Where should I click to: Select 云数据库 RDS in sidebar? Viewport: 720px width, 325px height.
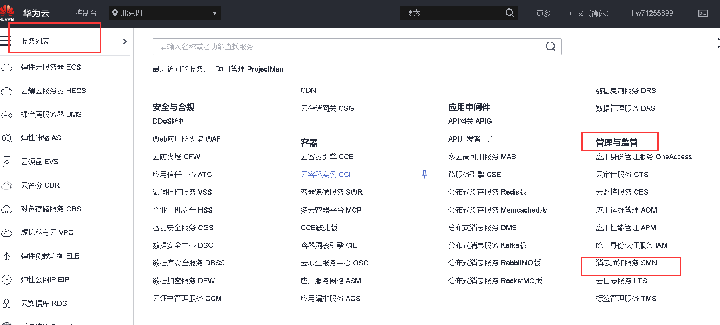44,303
